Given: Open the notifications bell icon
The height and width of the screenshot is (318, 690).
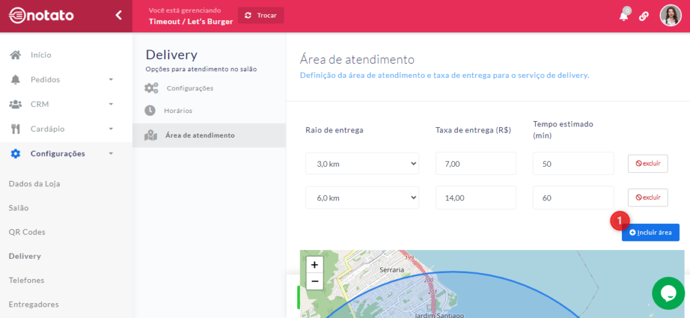Looking at the screenshot, I should point(624,16).
